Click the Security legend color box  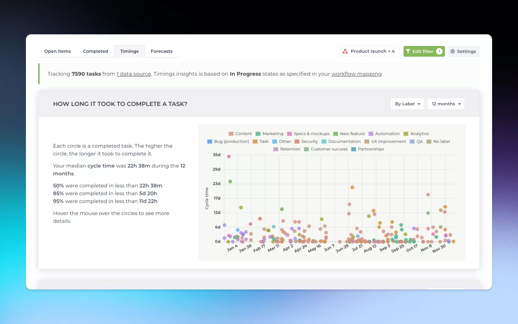[x=297, y=141]
